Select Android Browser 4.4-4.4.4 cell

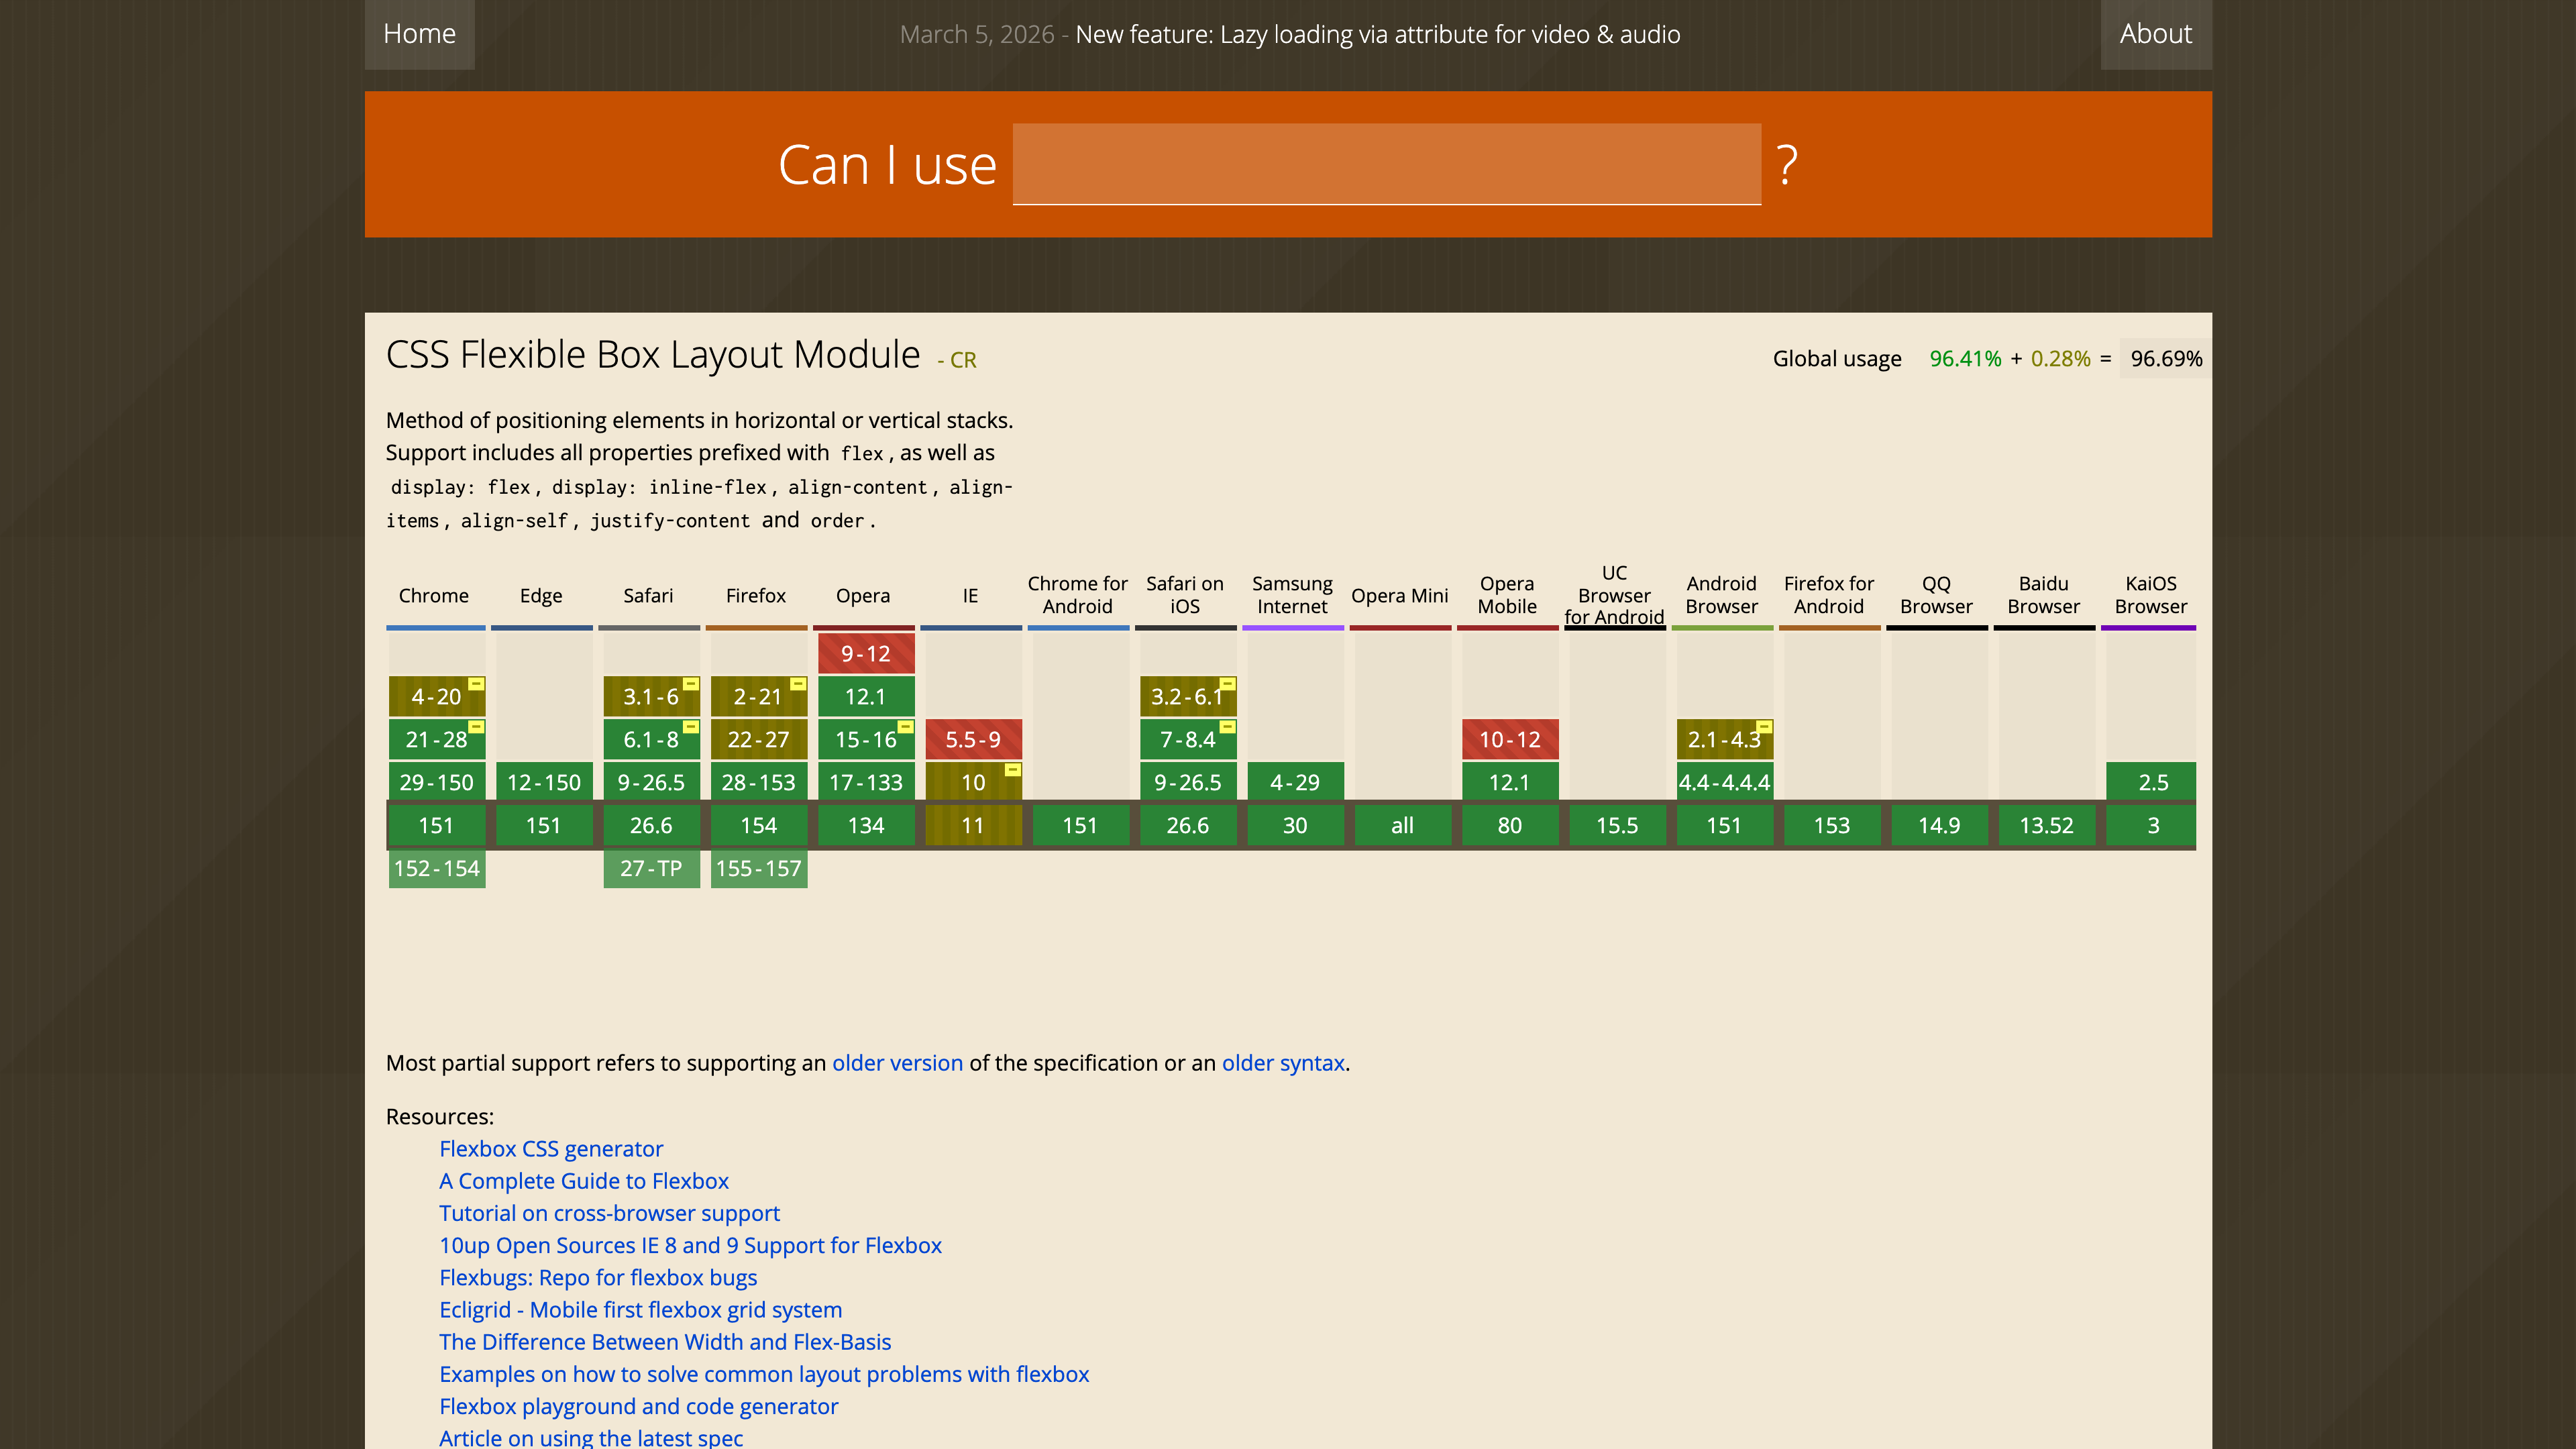pyautogui.click(x=1724, y=783)
